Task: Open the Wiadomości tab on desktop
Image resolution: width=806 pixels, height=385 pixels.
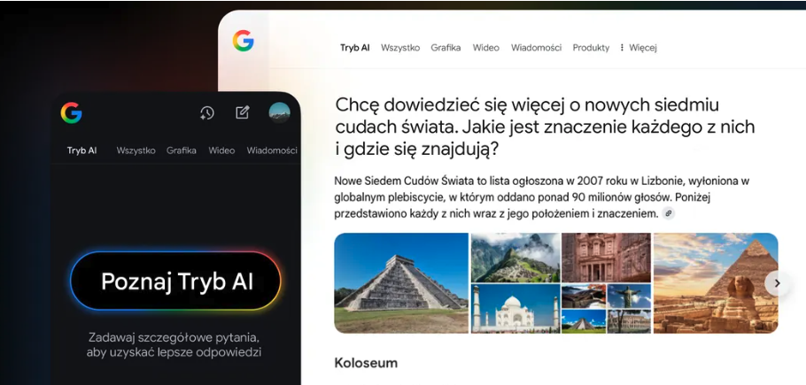Action: click(x=536, y=48)
